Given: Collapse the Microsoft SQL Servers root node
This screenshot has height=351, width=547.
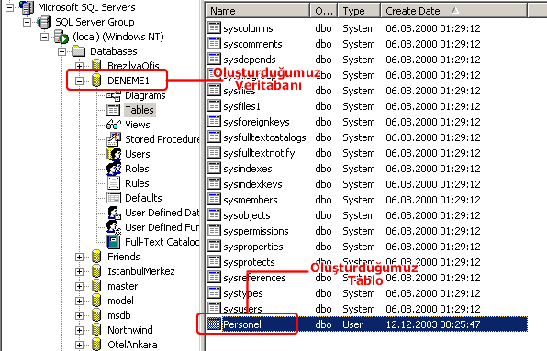Looking at the screenshot, I should point(9,7).
